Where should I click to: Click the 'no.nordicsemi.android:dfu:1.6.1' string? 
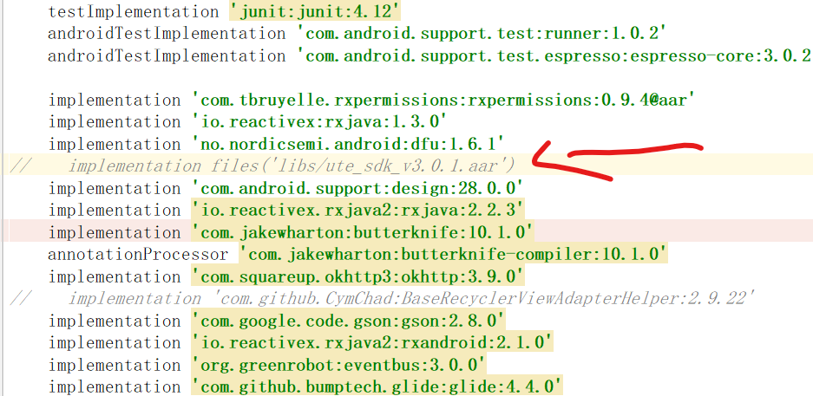pyautogui.click(x=349, y=144)
